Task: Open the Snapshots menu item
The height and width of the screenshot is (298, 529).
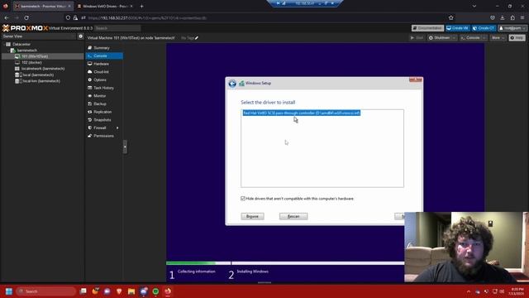Action: (104, 120)
